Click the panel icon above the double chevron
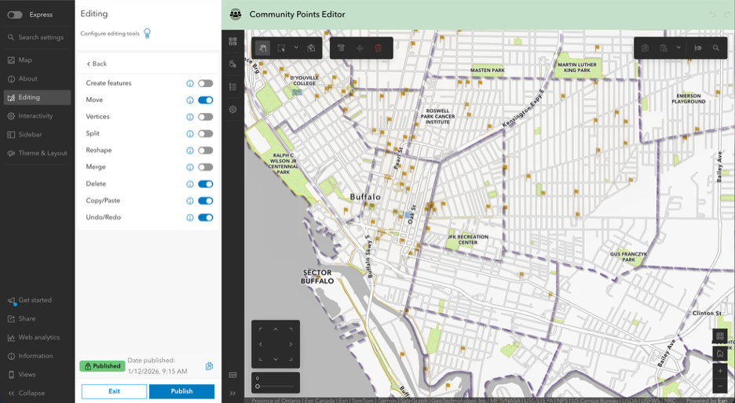Screen dimensions: 735x403 click(232, 375)
